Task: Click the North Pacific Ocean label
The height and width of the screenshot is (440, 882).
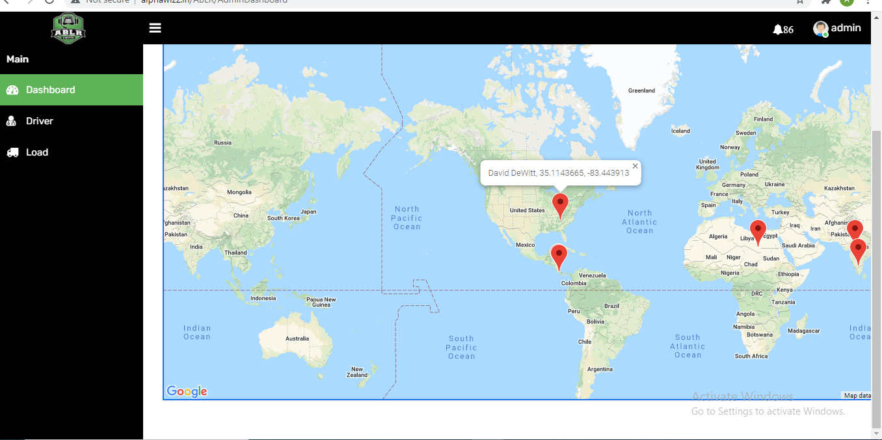Action: (407, 218)
